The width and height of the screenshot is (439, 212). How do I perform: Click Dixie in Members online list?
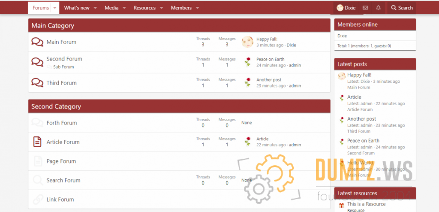pyautogui.click(x=342, y=36)
